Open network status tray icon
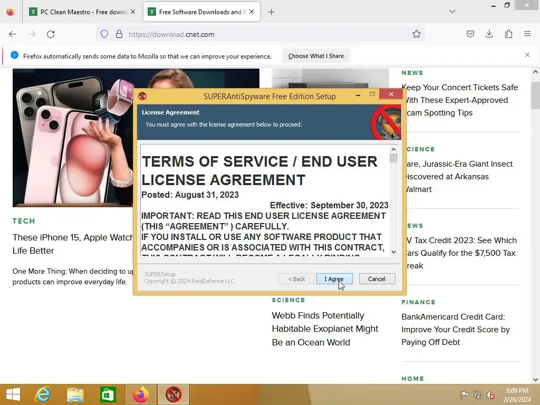540x405 pixels. [x=478, y=395]
